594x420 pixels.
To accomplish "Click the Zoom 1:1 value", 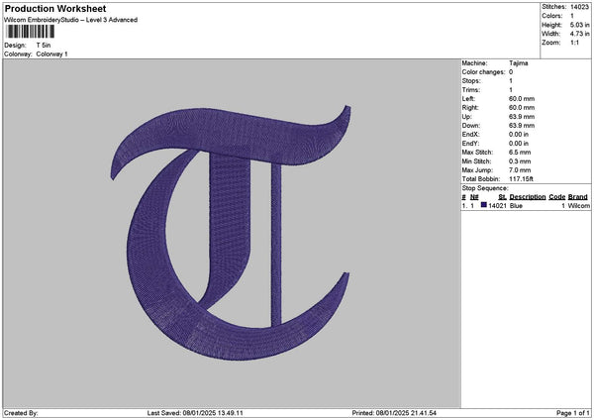I will [572, 44].
